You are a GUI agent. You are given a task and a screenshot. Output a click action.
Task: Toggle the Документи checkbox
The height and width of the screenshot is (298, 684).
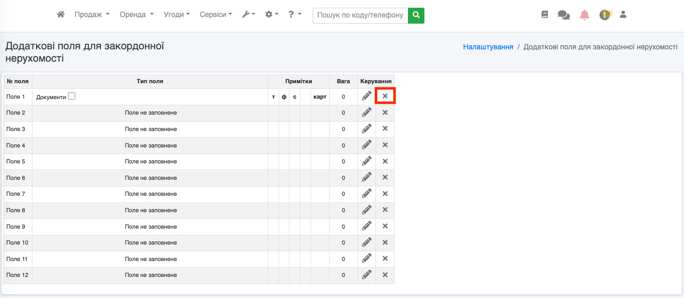(x=72, y=96)
